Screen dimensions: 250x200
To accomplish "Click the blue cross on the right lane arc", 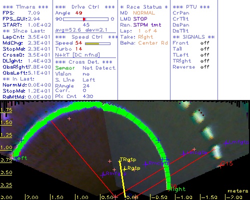I will [x=158, y=140].
